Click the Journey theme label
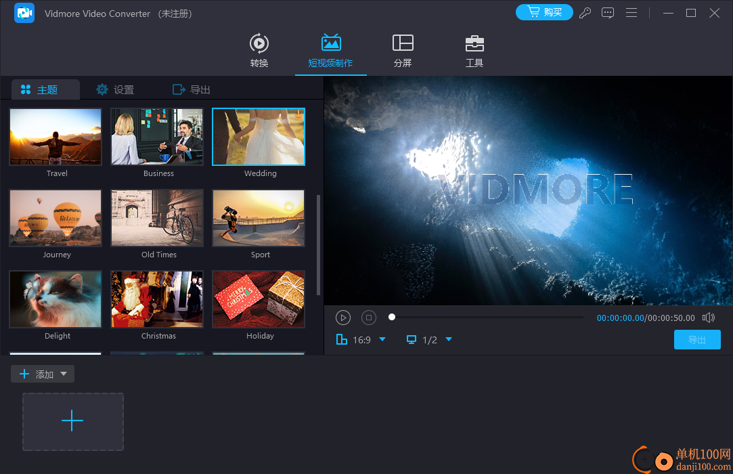 point(57,255)
